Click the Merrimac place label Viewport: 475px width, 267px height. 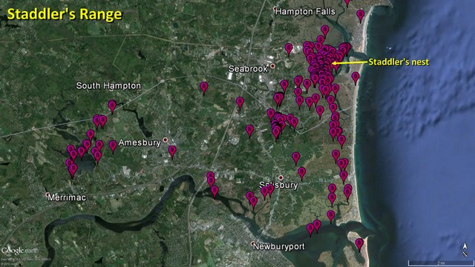click(x=67, y=198)
